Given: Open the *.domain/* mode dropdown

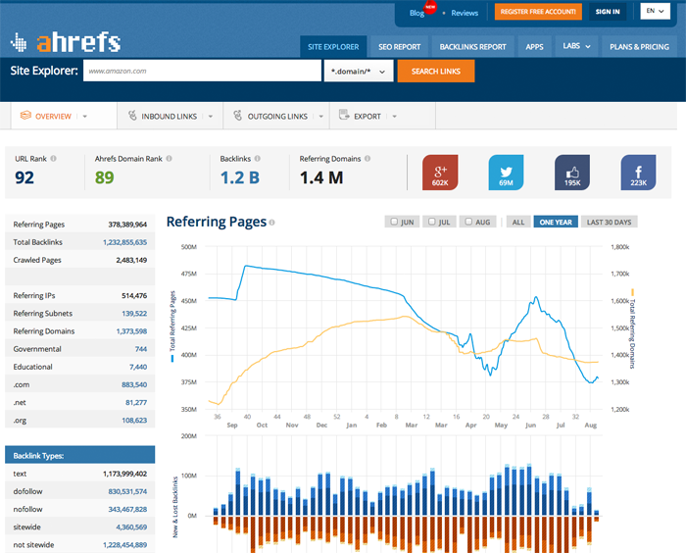Looking at the screenshot, I should [359, 72].
